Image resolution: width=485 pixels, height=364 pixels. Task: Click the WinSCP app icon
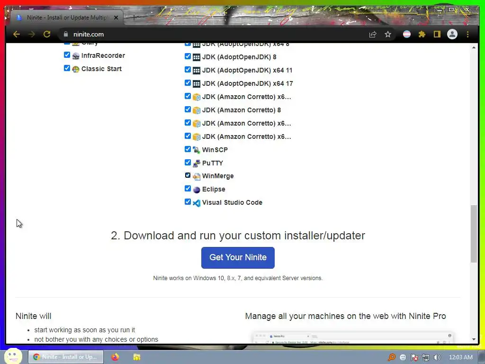click(197, 150)
